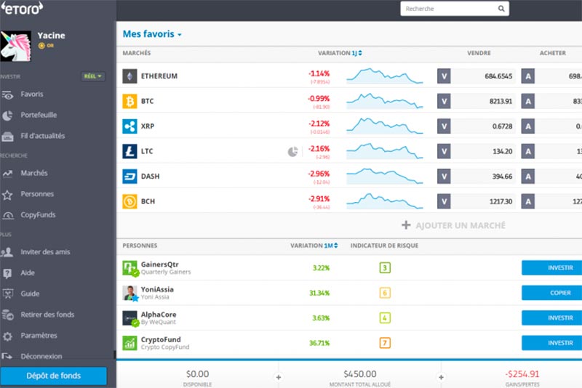The width and height of the screenshot is (582, 388).
Task: Click the V sell button for Ethereum
Action: tap(444, 76)
